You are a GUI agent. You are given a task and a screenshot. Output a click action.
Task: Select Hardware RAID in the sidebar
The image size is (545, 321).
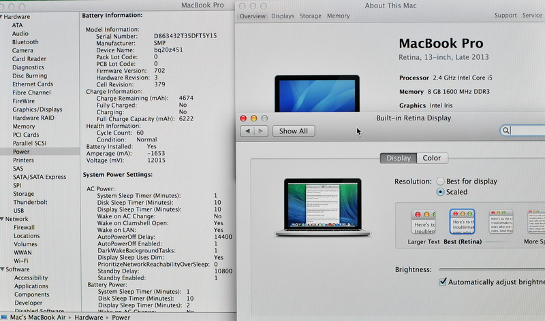33,118
